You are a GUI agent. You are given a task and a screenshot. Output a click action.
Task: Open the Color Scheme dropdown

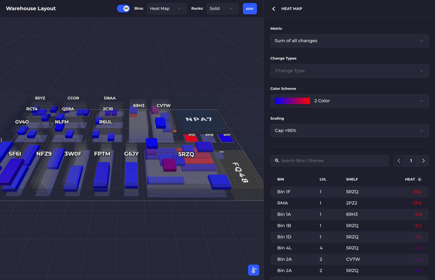pos(349,100)
